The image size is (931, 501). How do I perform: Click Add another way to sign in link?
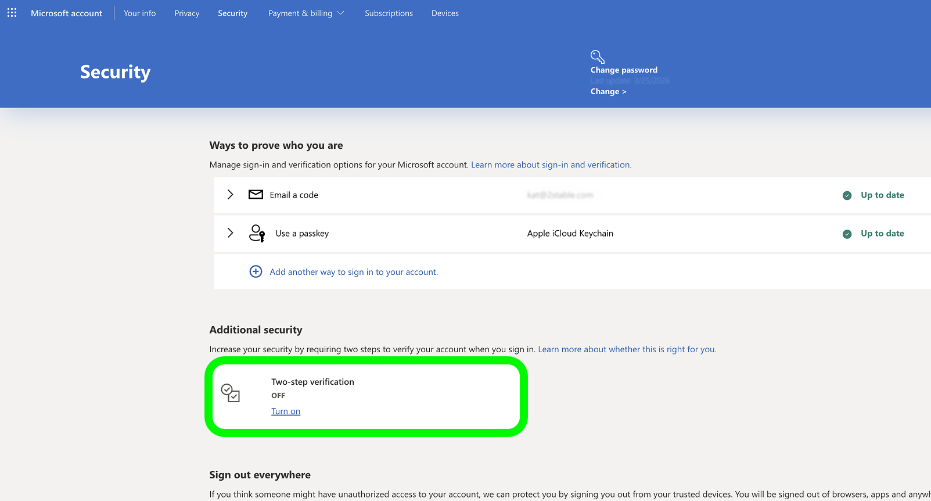tap(354, 272)
